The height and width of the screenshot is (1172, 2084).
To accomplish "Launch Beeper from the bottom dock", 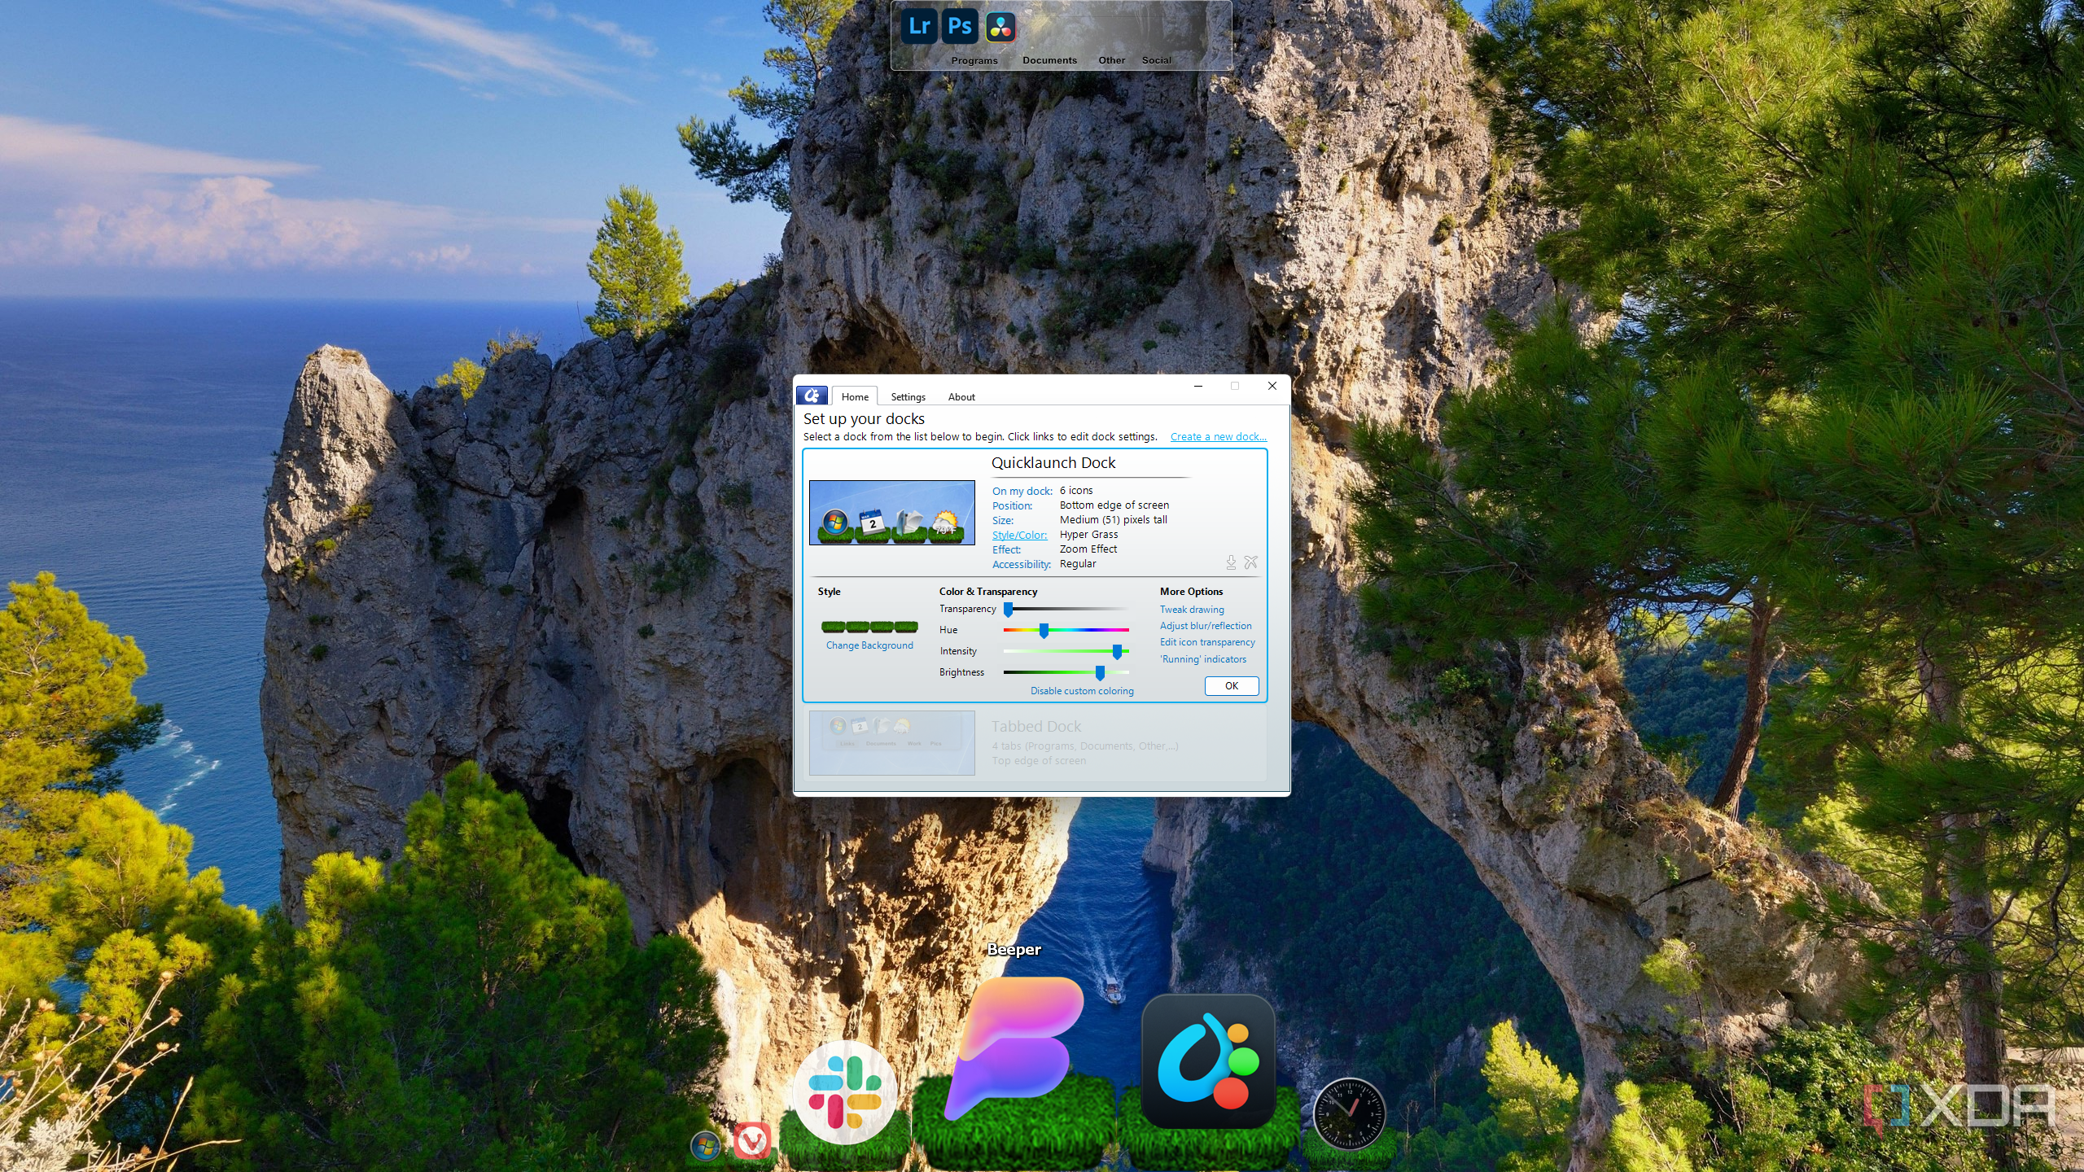I will point(1014,1048).
